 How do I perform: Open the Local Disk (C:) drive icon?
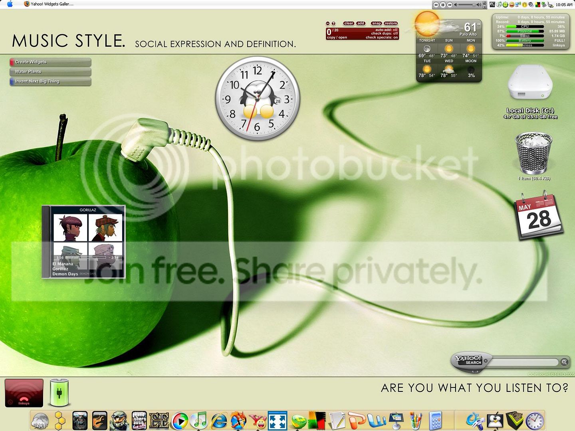point(530,83)
